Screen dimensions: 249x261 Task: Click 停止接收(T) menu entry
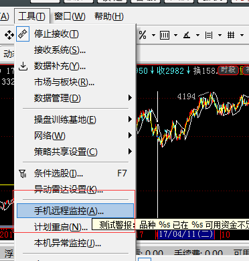click(x=75, y=34)
